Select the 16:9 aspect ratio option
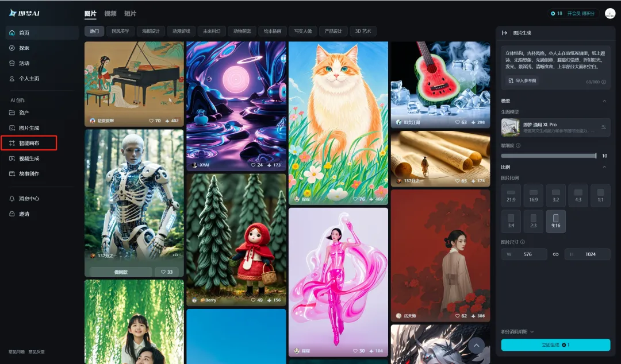This screenshot has height=364, width=621. click(x=534, y=196)
